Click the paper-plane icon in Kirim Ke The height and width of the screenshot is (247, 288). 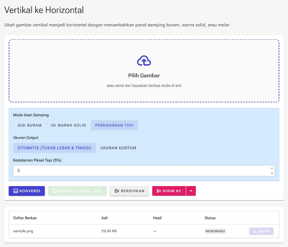click(159, 191)
